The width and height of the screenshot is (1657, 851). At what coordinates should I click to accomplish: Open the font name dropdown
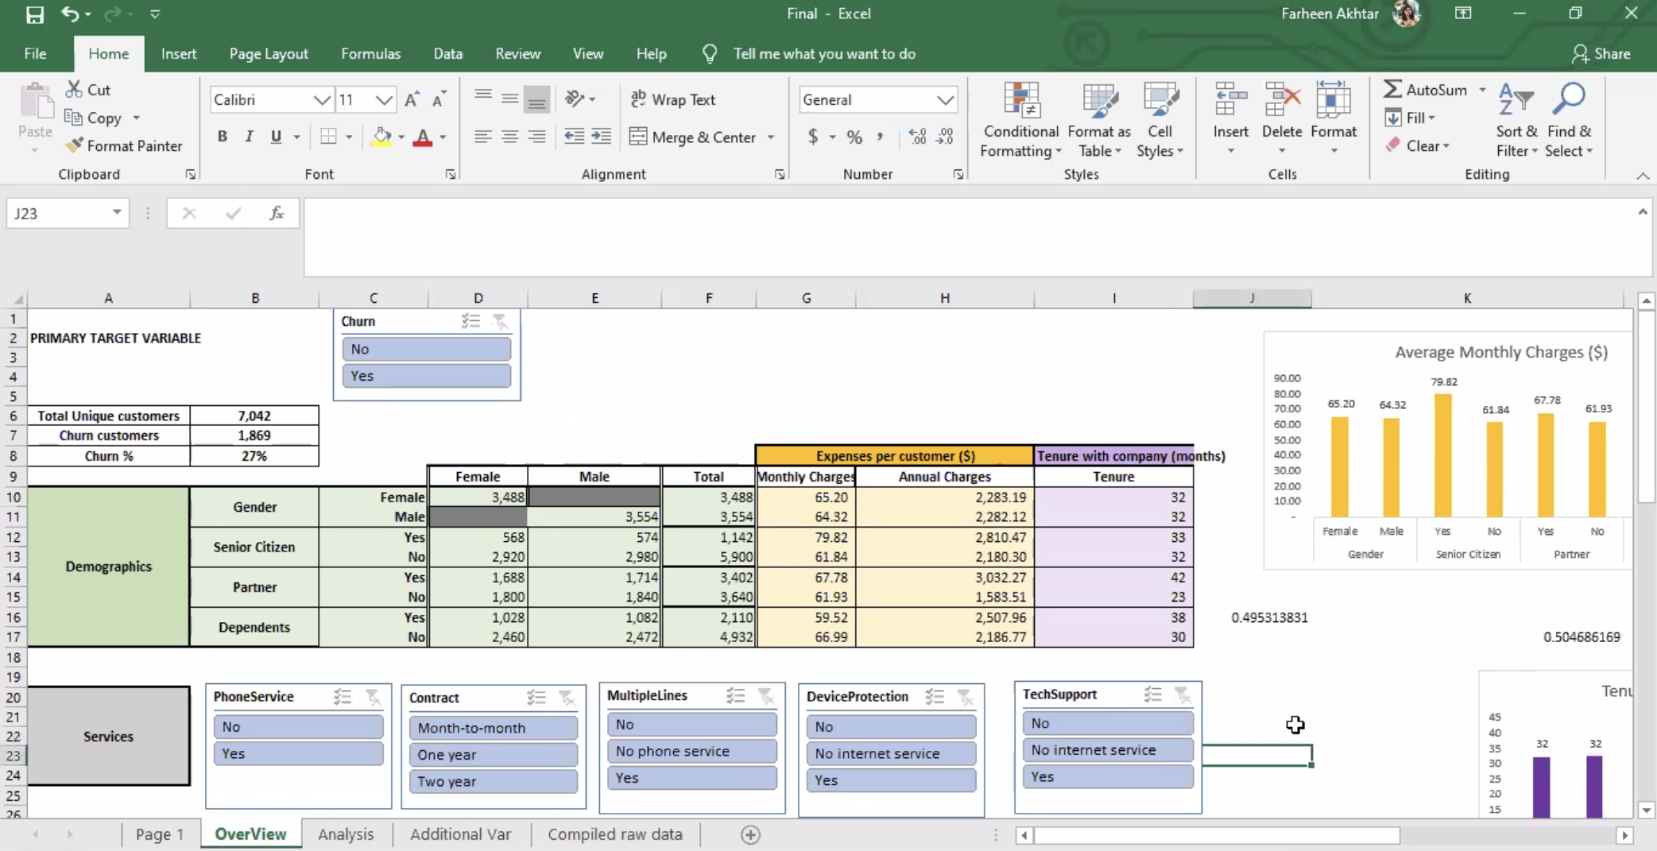click(x=321, y=100)
